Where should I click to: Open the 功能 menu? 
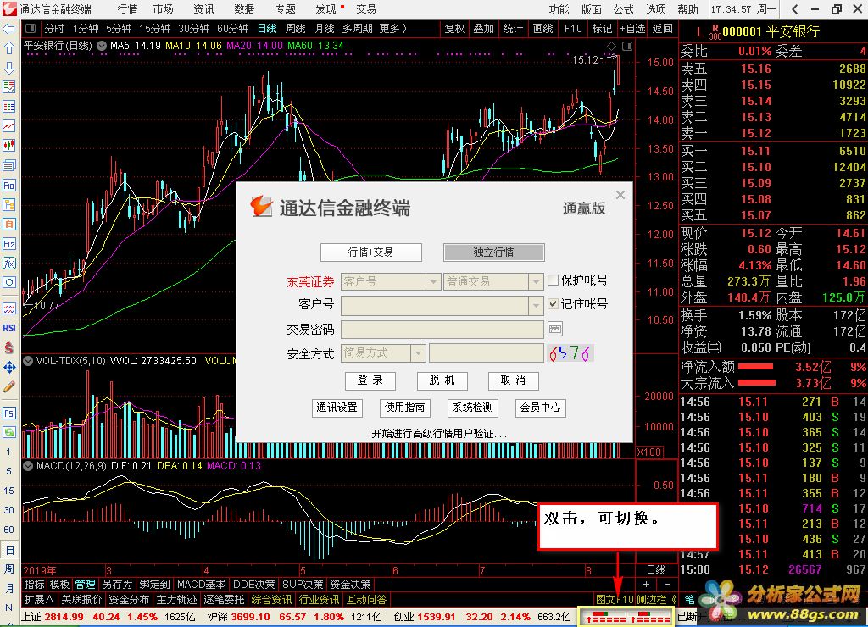tap(559, 8)
